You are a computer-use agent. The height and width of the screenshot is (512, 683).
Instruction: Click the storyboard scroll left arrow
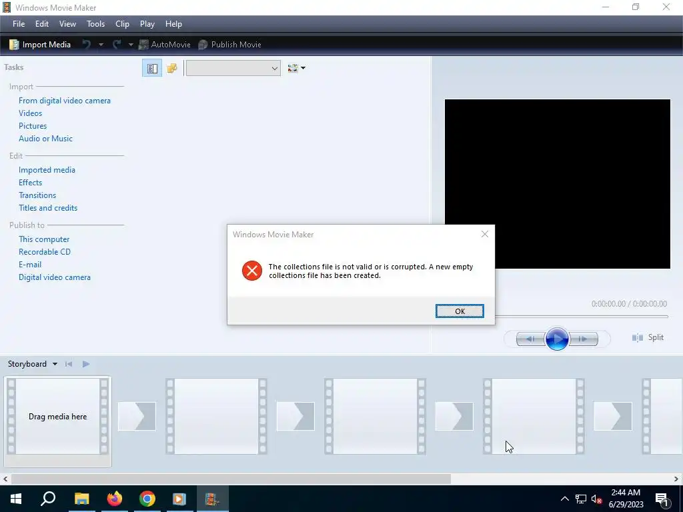5,479
